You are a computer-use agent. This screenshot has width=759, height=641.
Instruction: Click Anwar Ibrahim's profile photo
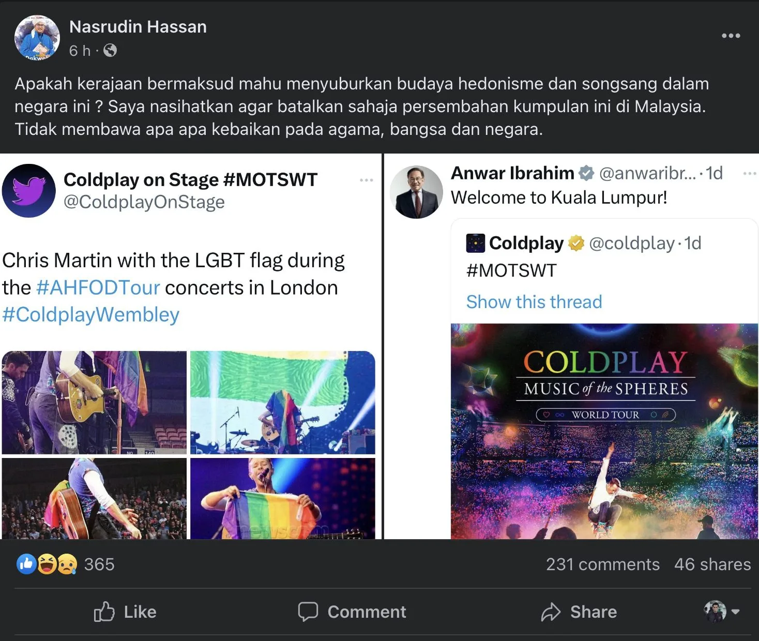coord(416,192)
